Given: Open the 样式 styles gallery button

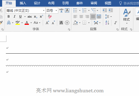Looking at the screenshot, I should click(126, 16).
